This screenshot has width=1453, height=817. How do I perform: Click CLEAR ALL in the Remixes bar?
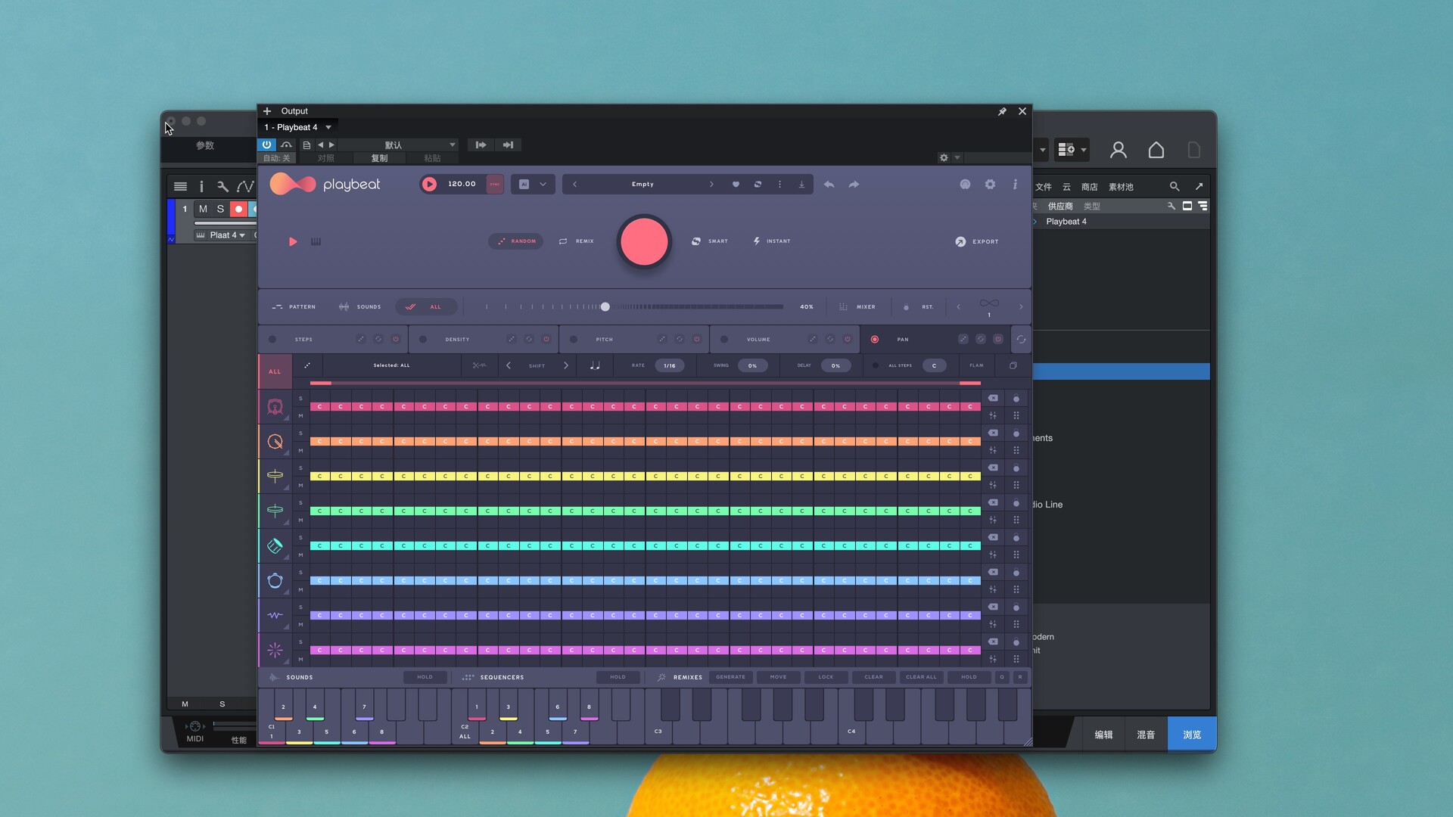click(x=921, y=677)
